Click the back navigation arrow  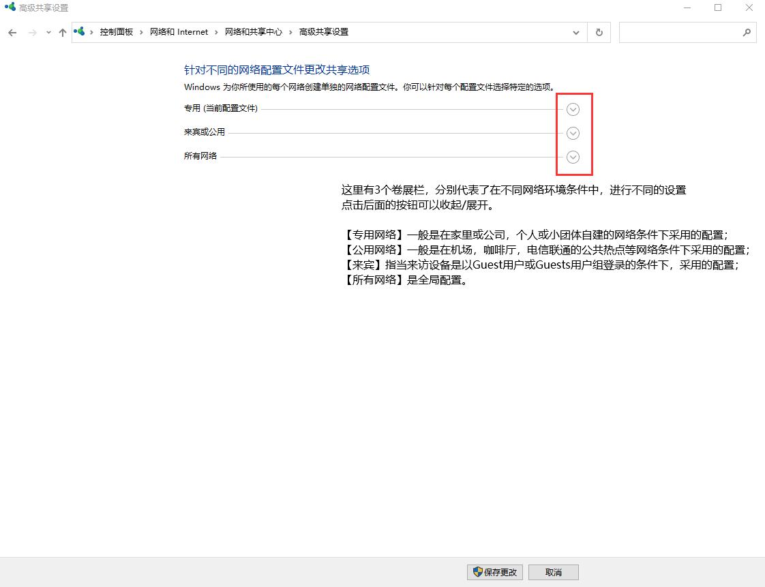12,32
